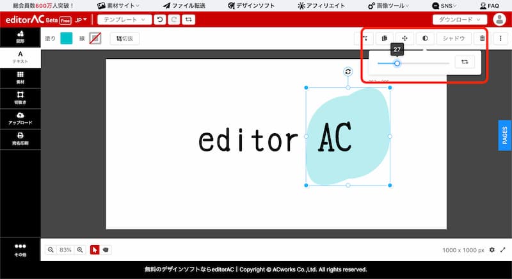Screen dimensions: 512x279
Task: Open the 切抜き cutout tool in sidebar
Action: (20, 98)
